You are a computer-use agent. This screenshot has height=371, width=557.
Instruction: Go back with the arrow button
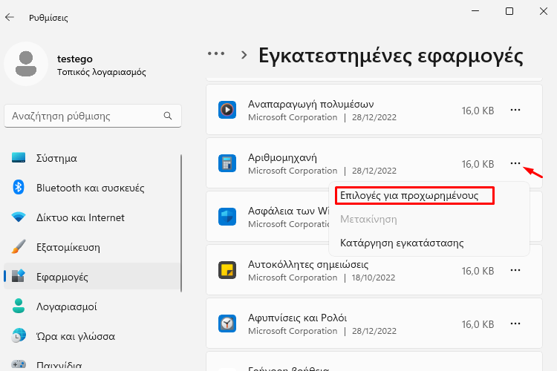tap(10, 17)
